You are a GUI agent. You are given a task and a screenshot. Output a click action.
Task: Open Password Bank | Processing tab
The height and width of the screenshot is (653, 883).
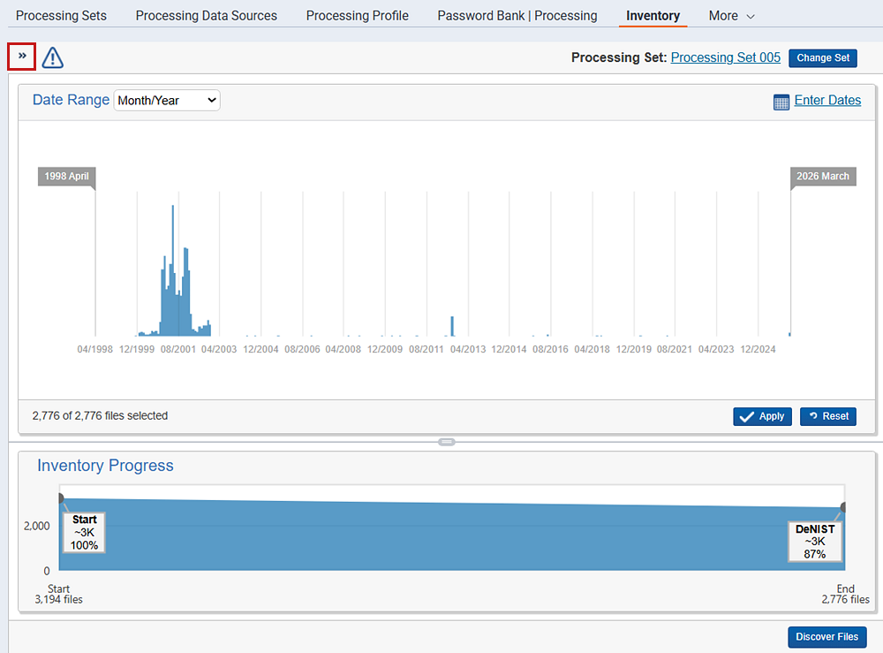click(x=517, y=16)
